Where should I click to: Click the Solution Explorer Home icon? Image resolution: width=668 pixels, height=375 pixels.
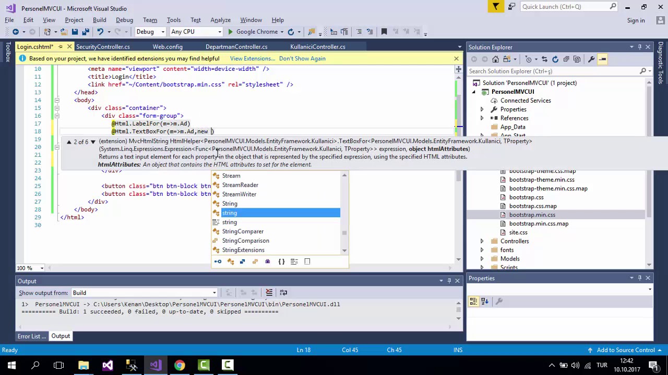click(x=495, y=59)
